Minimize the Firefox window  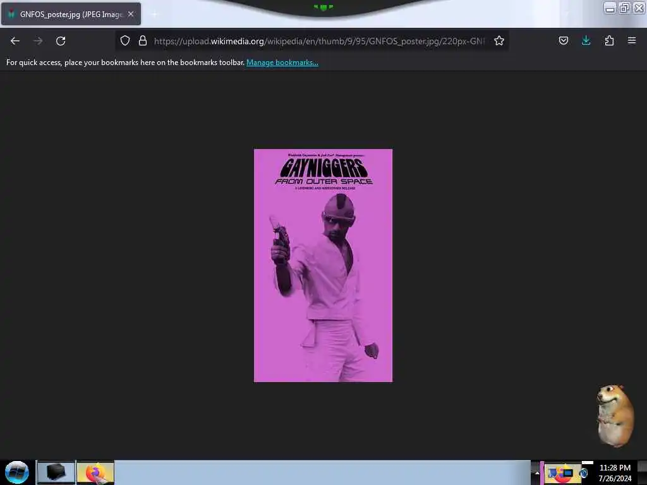(x=610, y=8)
